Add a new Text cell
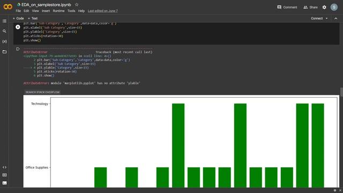This screenshot has height=193, width=343. point(33,19)
